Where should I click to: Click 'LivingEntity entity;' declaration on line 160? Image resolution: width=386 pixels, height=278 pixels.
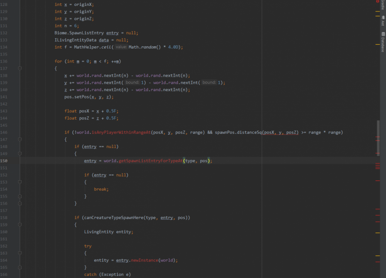(x=108, y=232)
